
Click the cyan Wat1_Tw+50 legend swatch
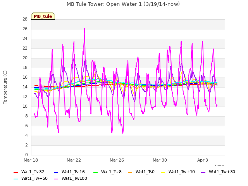coord(15,179)
